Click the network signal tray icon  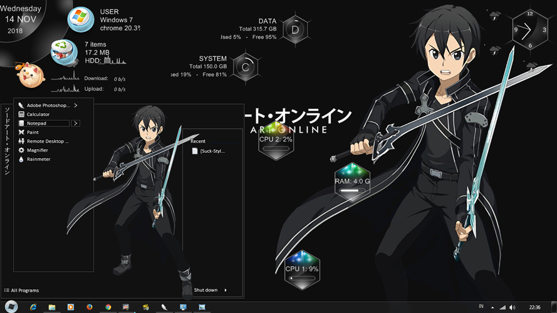pos(502,307)
